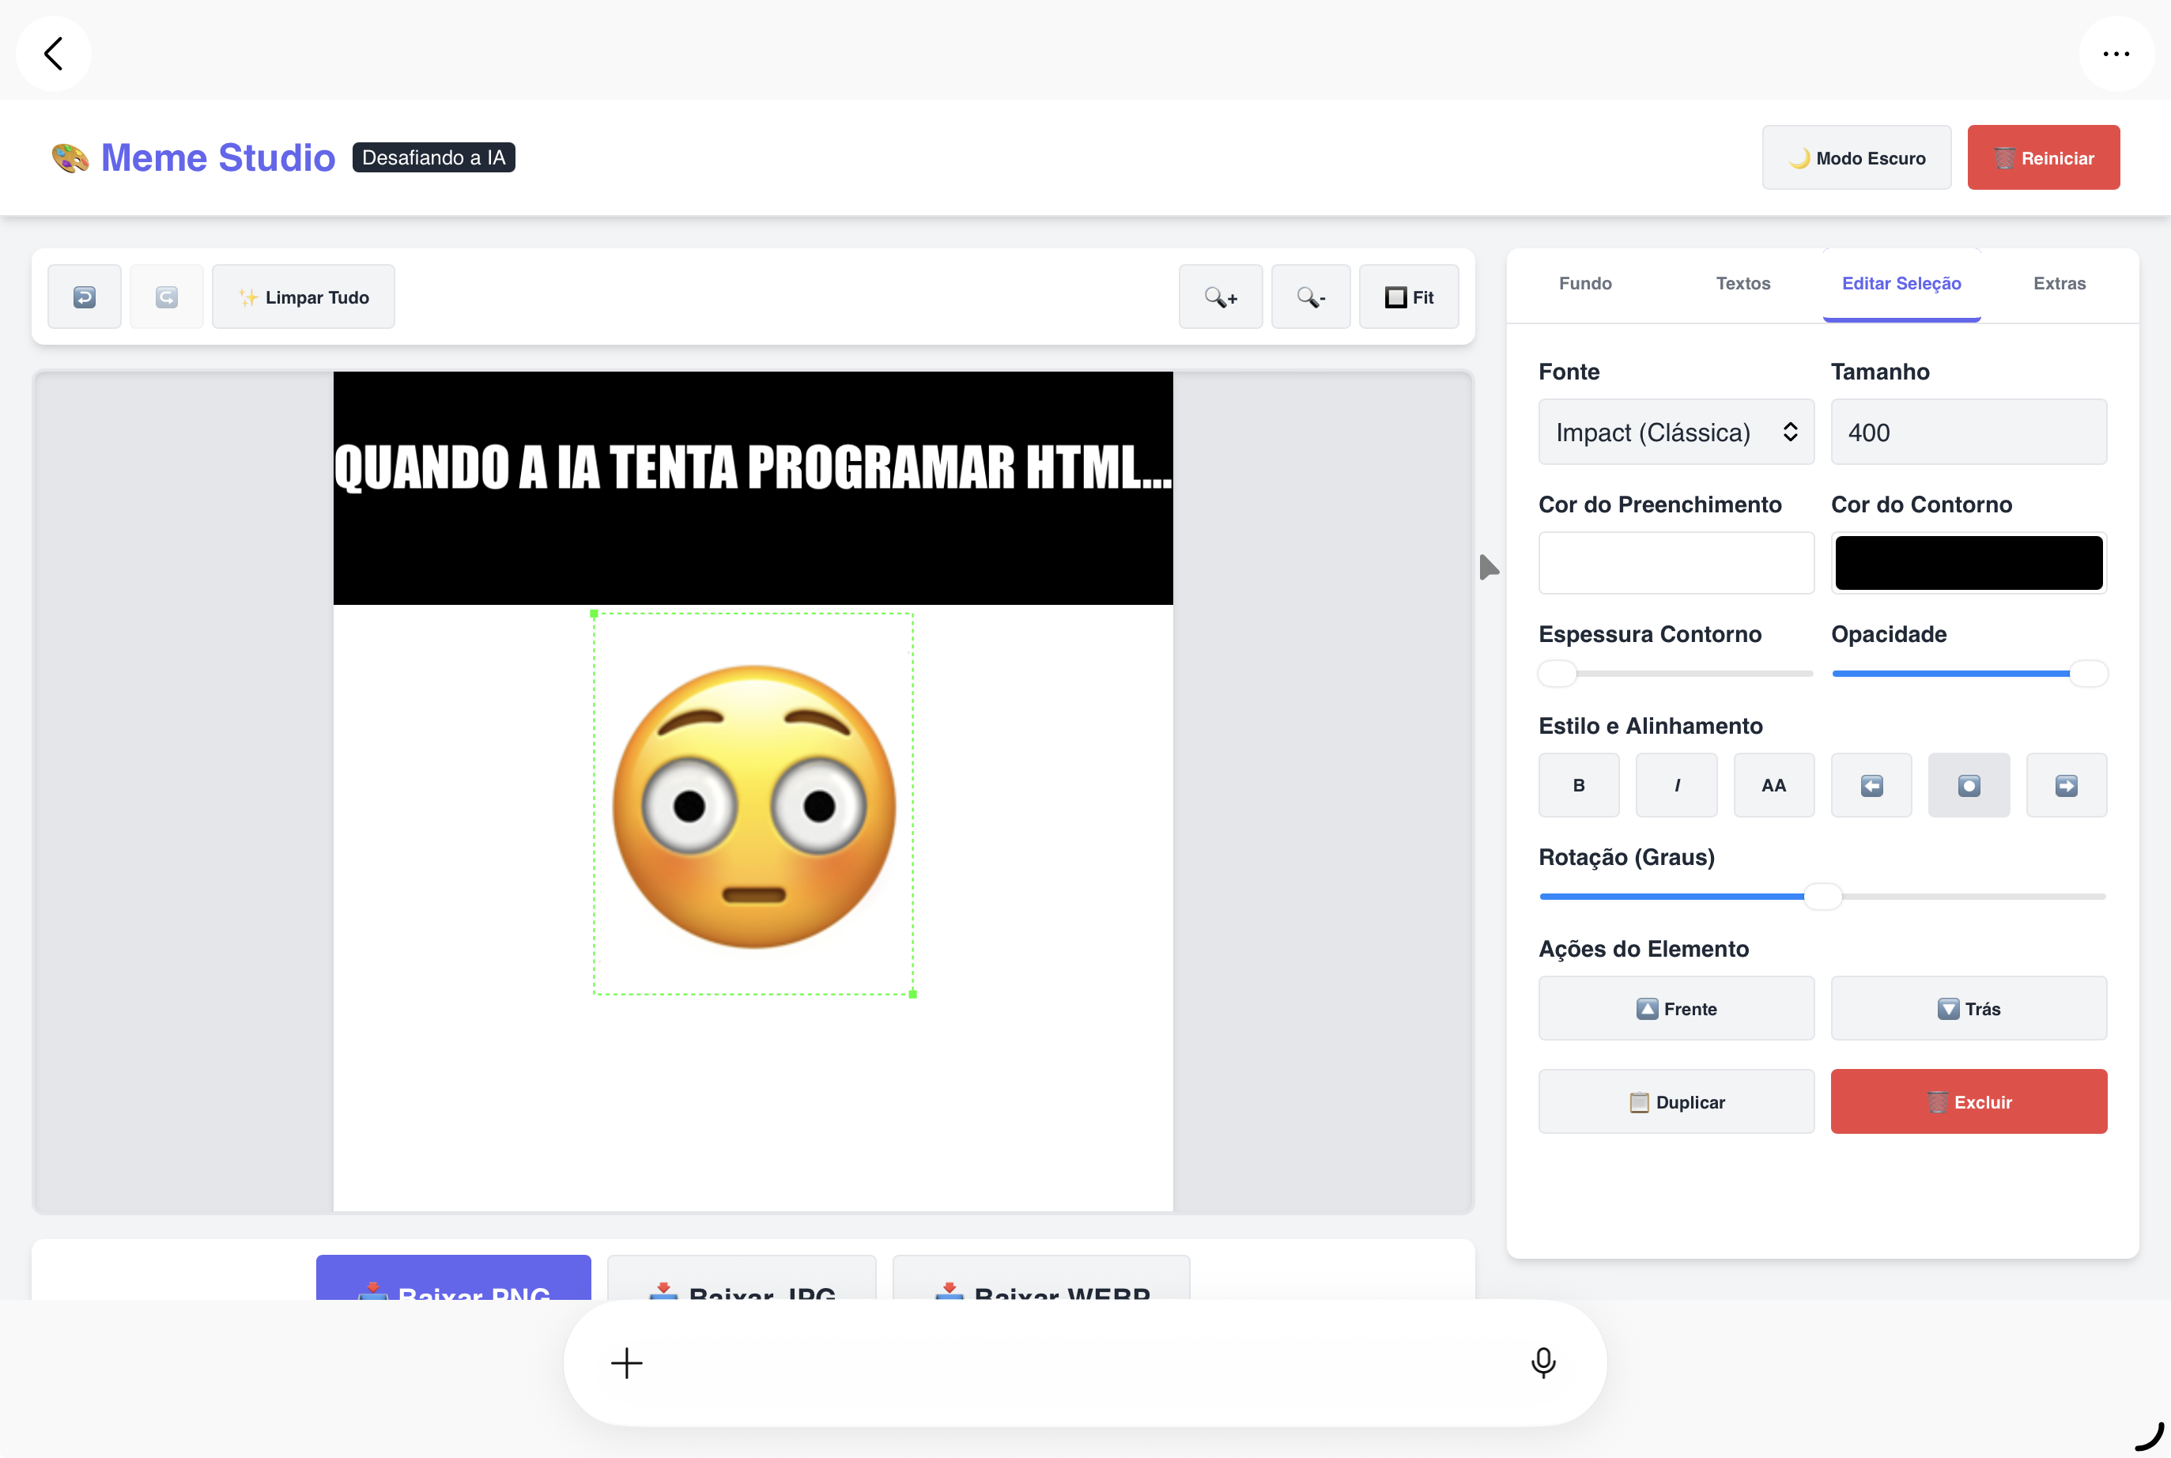Align text to the center
The width and height of the screenshot is (2171, 1458).
click(x=1969, y=785)
